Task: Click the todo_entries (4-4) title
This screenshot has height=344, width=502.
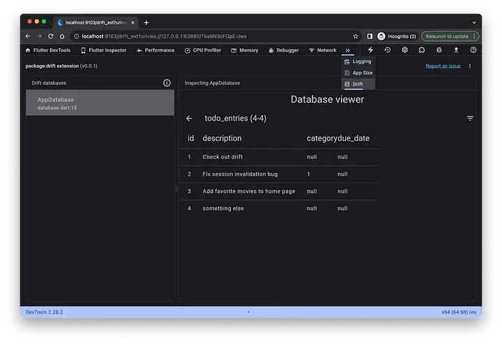Action: click(236, 119)
